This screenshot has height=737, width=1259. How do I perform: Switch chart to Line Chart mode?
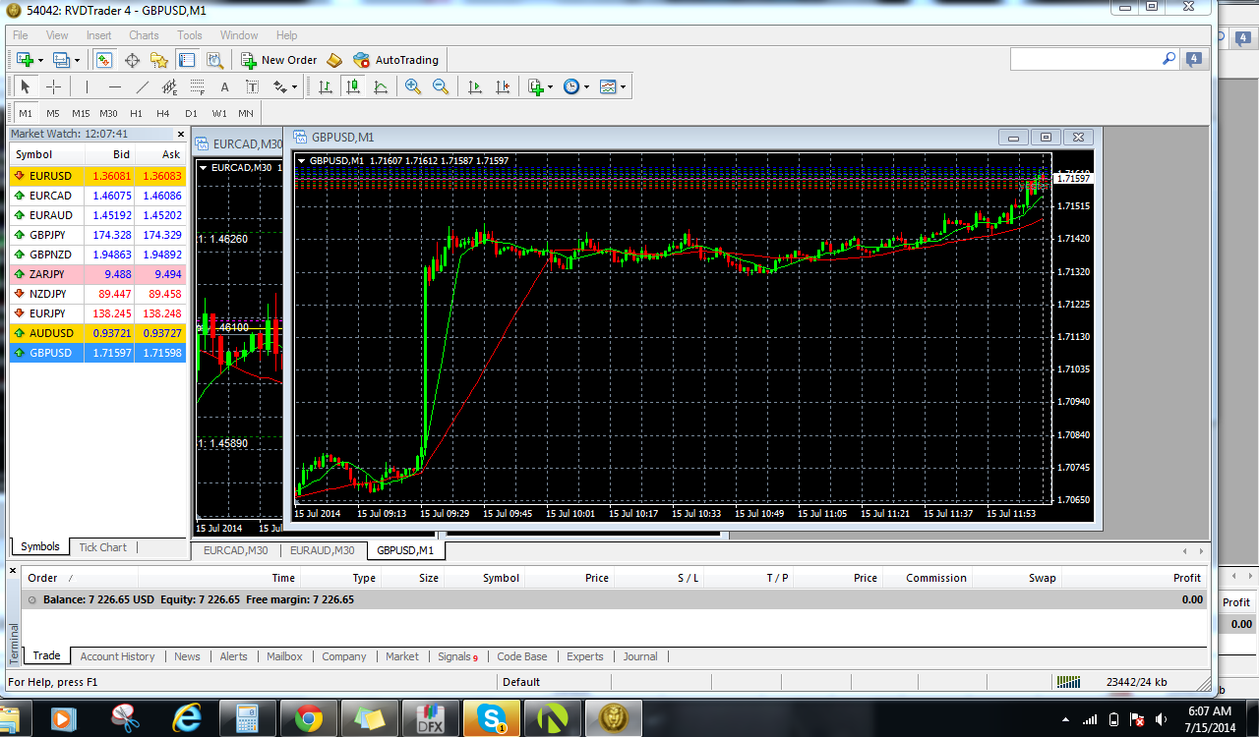pyautogui.click(x=381, y=86)
